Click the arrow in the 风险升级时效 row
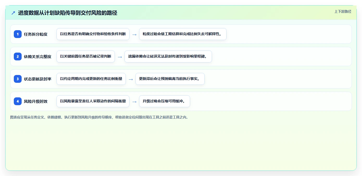Image resolution: width=362 pixels, height=176 pixels. click(x=134, y=102)
